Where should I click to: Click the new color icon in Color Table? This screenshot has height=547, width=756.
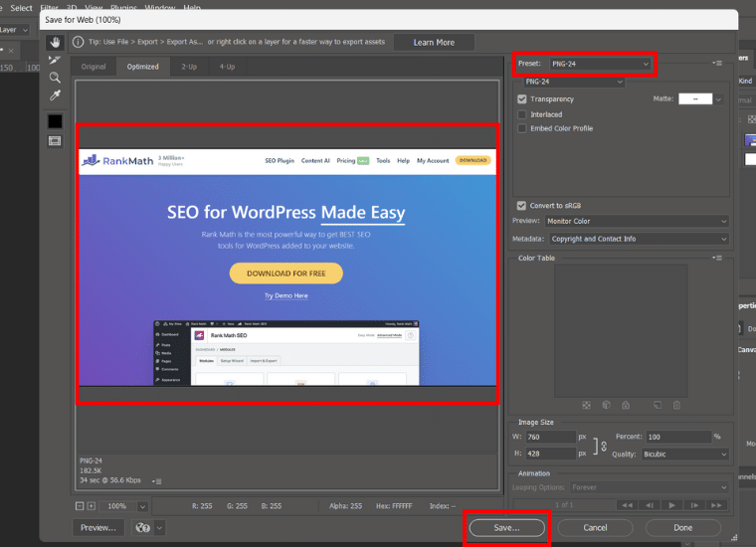[x=658, y=406]
